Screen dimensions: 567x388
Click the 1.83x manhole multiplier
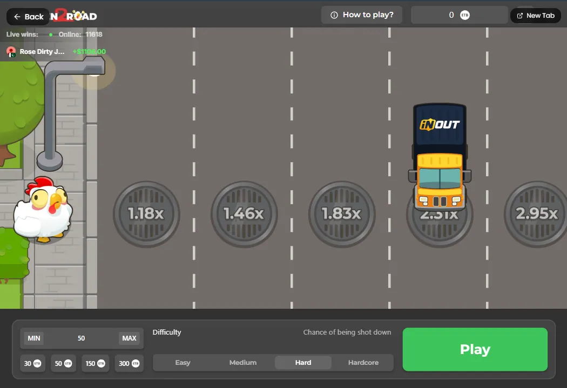[342, 214]
